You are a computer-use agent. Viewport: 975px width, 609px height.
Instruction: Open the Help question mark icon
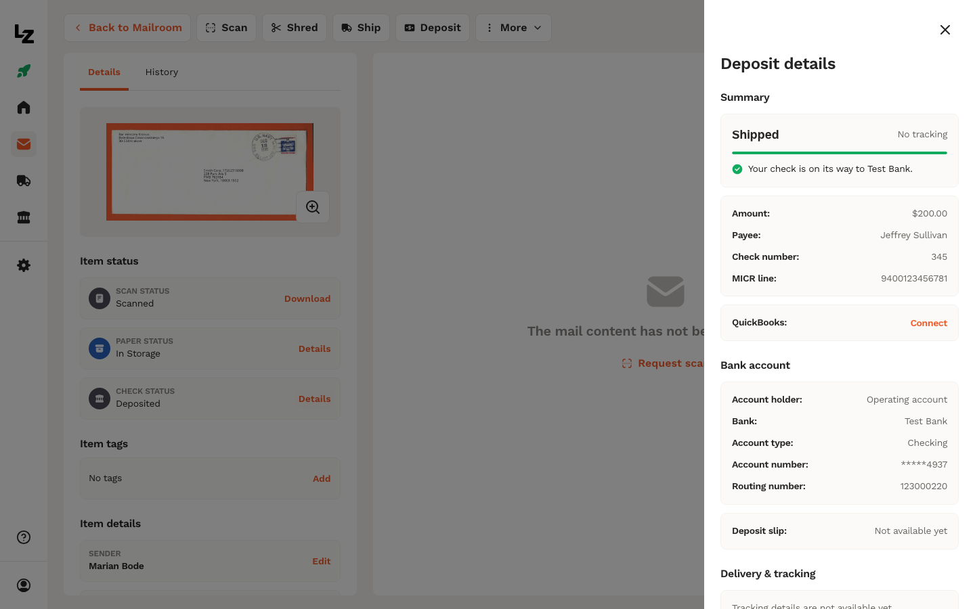coord(24,537)
